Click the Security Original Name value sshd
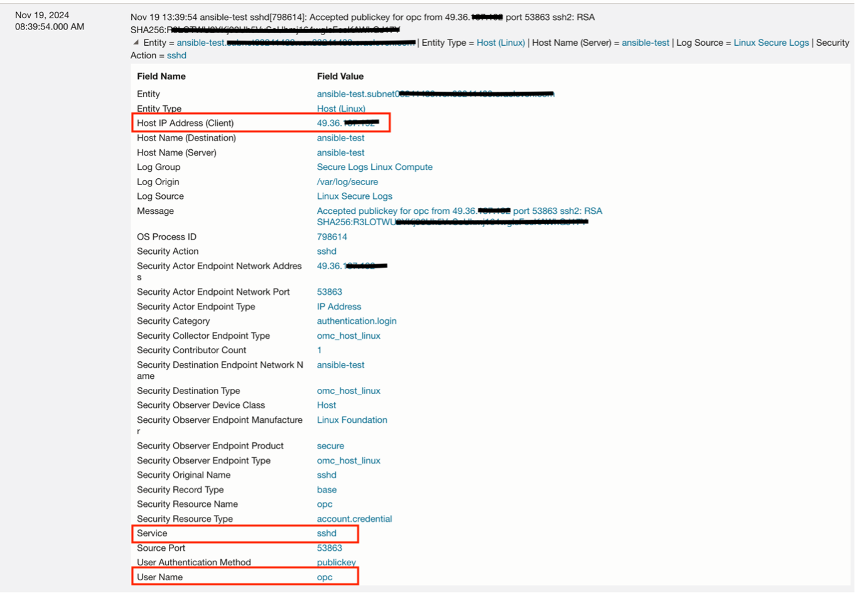The image size is (857, 594). pyautogui.click(x=326, y=475)
